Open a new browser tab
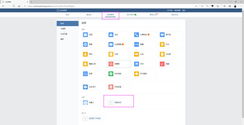Viewport: 244px width, 125px height. [x=31, y=2]
